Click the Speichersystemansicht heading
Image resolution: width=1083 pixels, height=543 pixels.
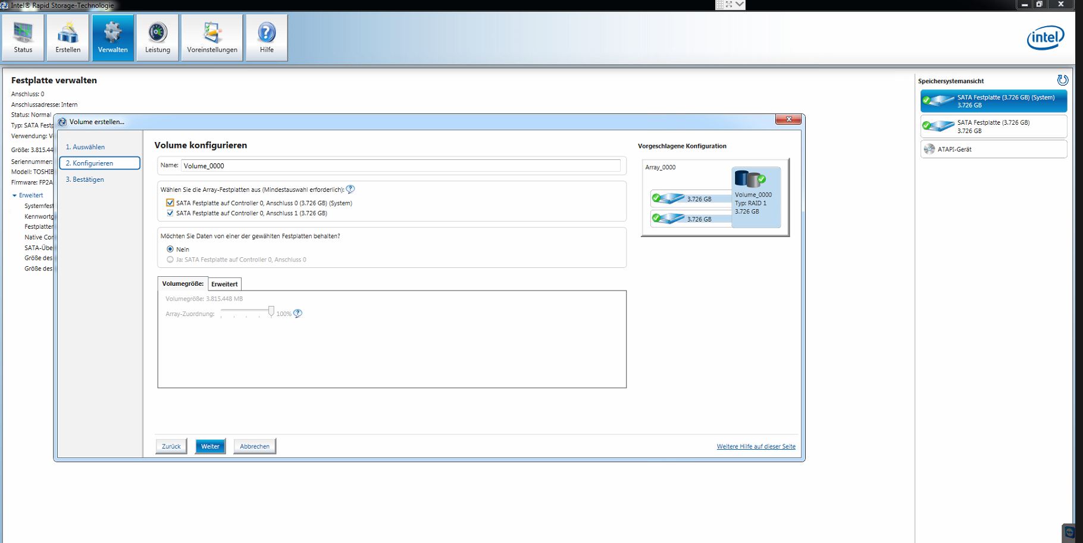951,81
